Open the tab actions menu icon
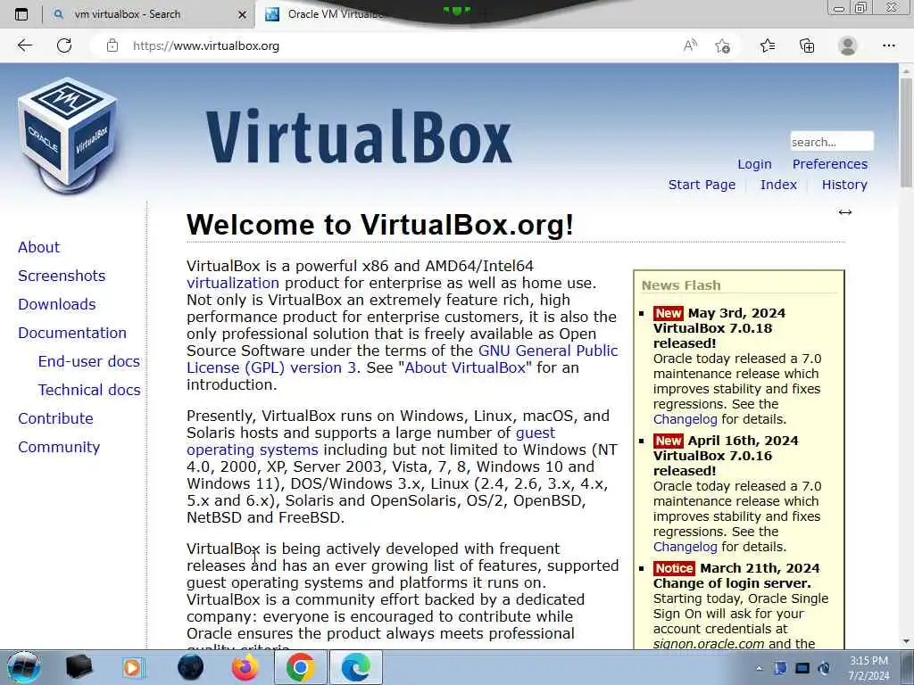 click(x=21, y=14)
